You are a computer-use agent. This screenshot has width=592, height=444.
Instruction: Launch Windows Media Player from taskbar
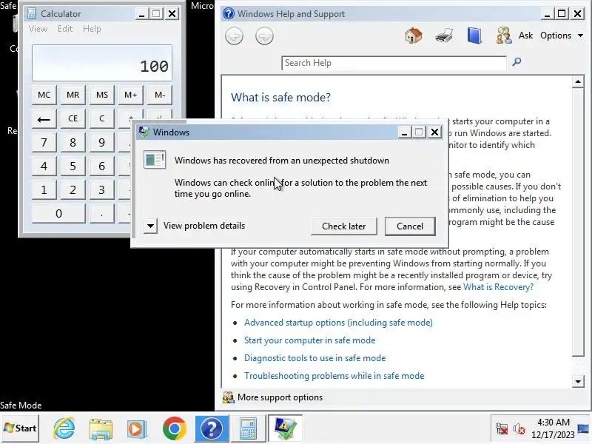137,428
